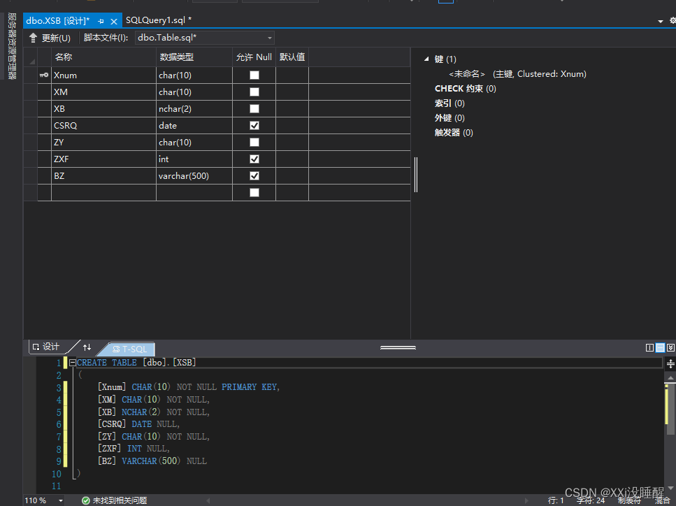
Task: Toggle Allow Null for XM
Action: pos(254,92)
